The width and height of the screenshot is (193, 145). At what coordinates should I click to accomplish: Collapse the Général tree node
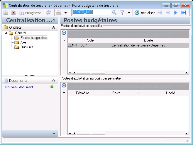(x=6, y=33)
